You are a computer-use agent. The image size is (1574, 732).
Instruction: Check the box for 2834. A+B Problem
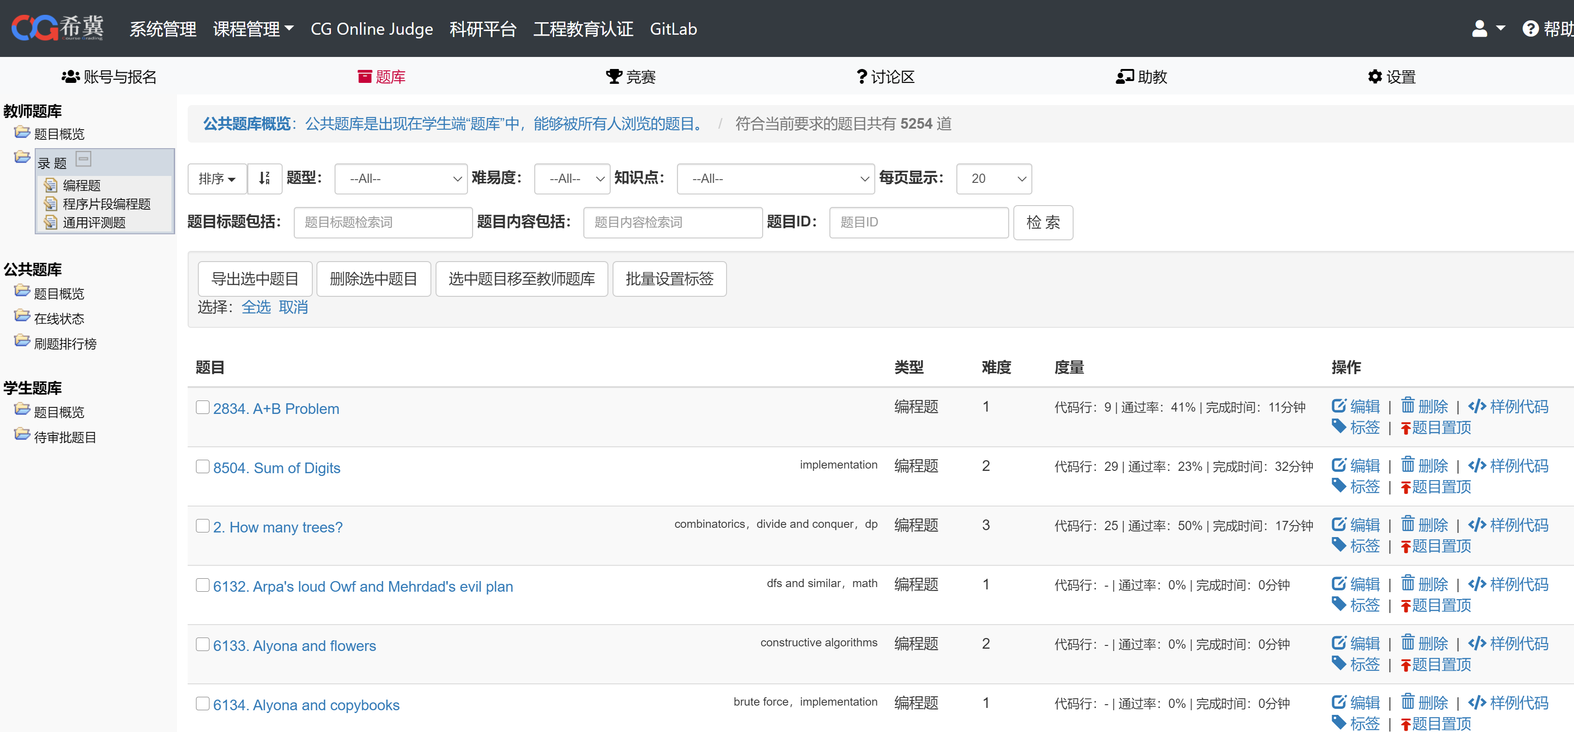[x=202, y=407]
